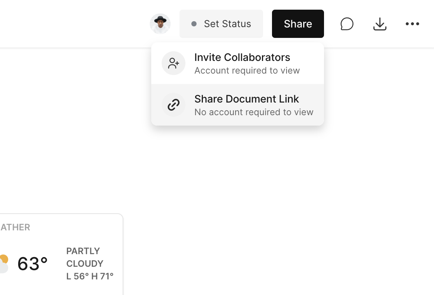Click the "No account required to view" subtitle
The height and width of the screenshot is (295, 434).
[x=254, y=112]
